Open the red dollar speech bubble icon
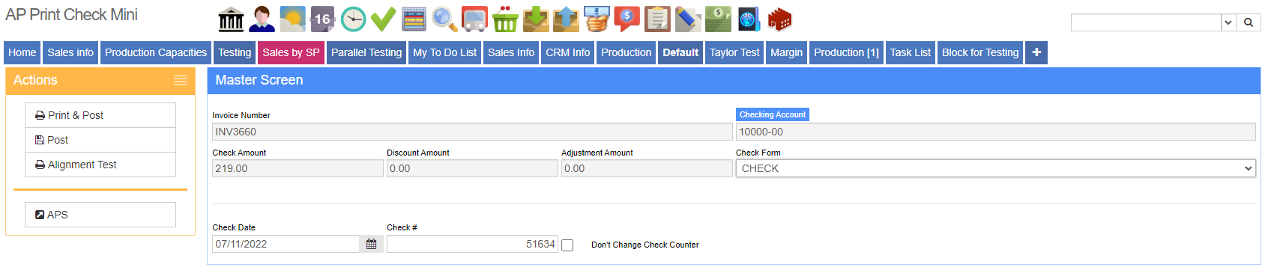The width and height of the screenshot is (1265, 270). (x=627, y=19)
